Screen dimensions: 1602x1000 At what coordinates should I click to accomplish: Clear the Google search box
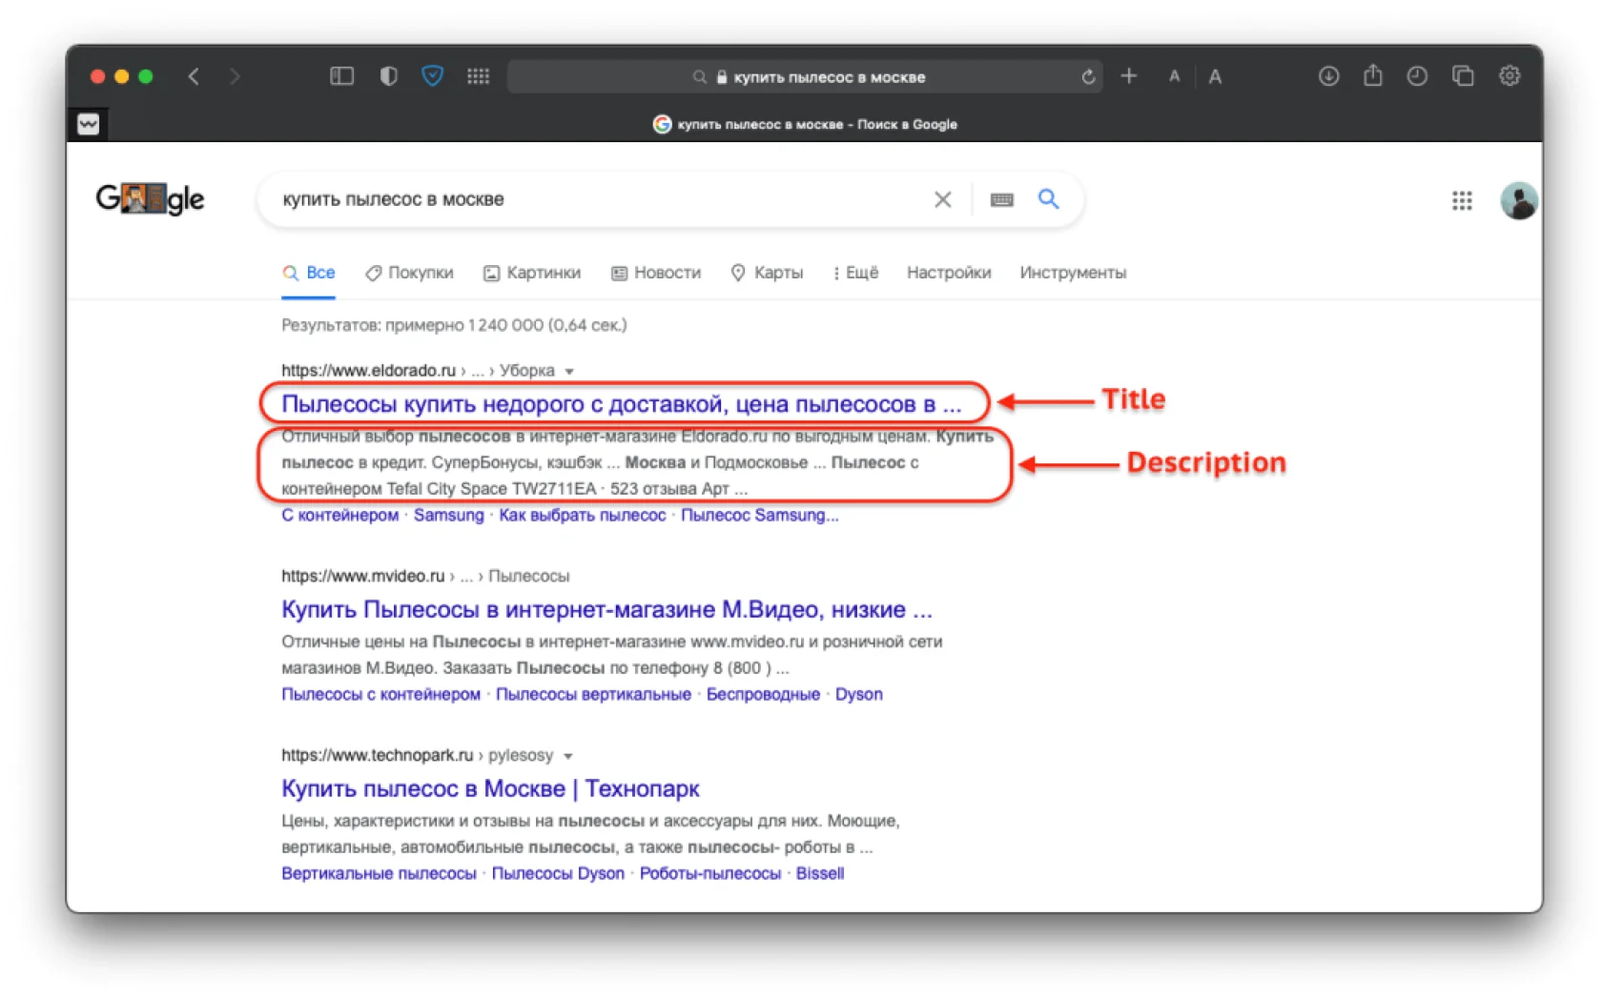click(942, 199)
